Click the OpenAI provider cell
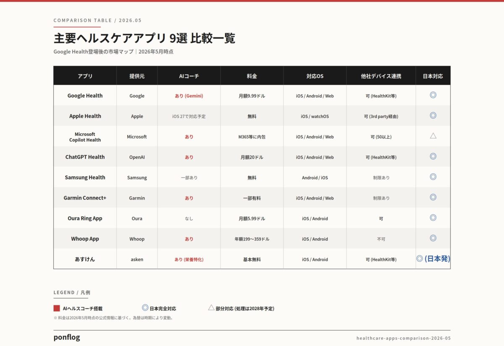This screenshot has height=346, width=504. coord(137,157)
